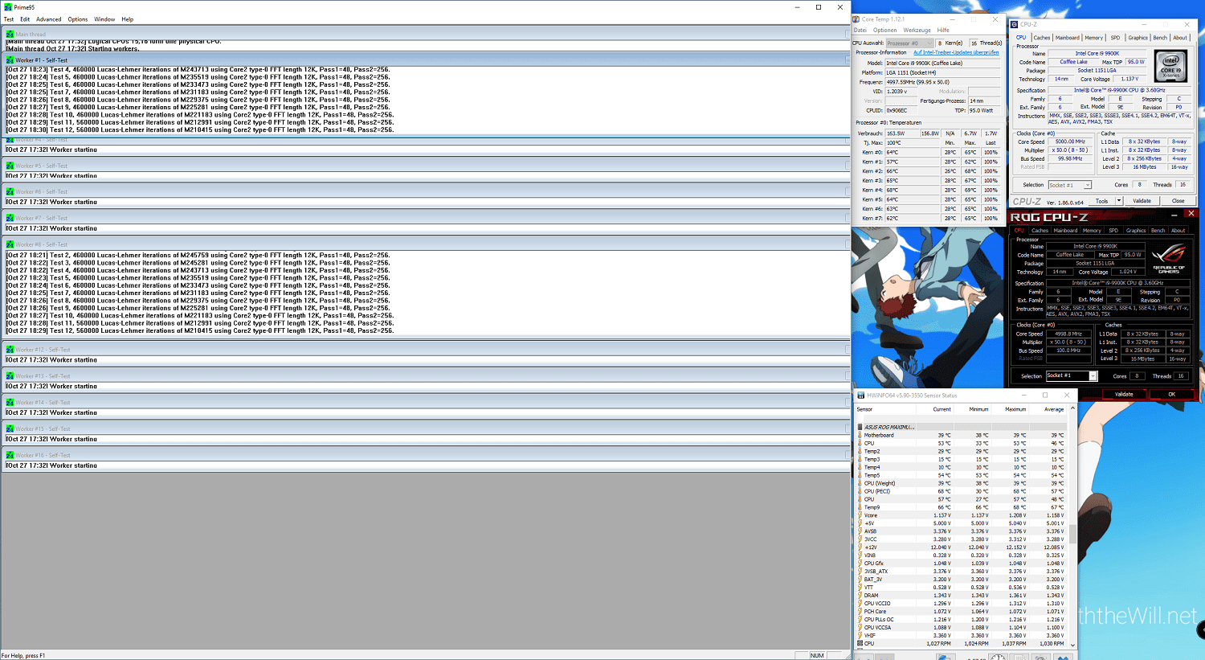1205x660 pixels.
Task: Open the Datei menu in Core Temp
Action: (860, 31)
